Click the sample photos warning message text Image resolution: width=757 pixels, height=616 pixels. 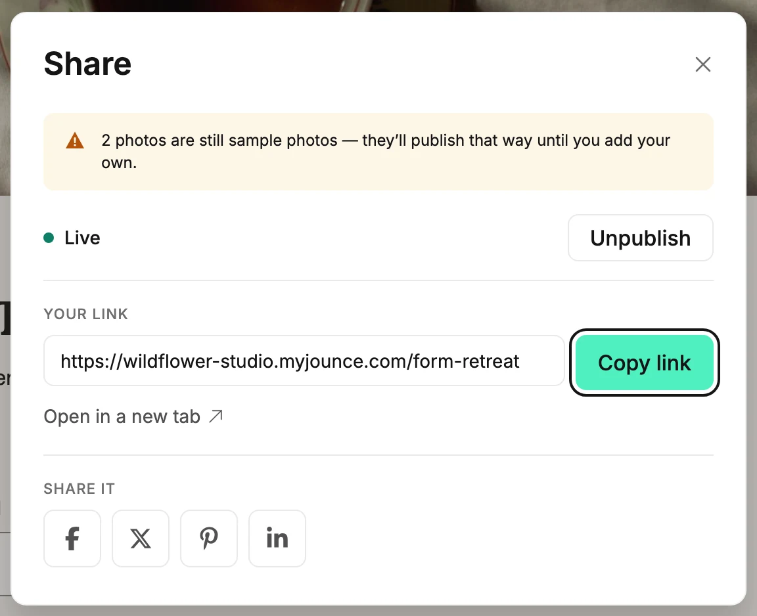pyautogui.click(x=385, y=152)
